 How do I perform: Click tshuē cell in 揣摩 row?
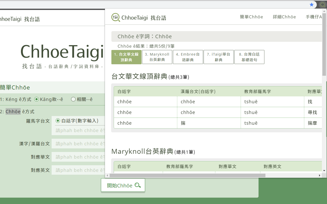tap(272, 123)
